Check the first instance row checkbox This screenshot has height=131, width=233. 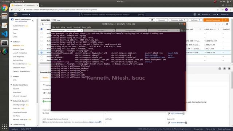click(42, 33)
